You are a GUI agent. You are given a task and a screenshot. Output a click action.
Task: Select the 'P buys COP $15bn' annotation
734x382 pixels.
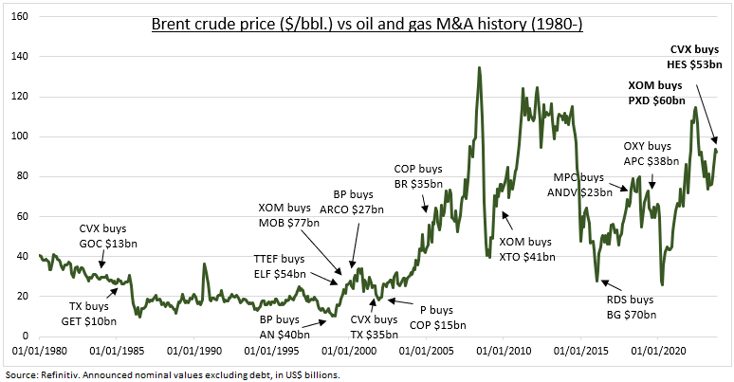pos(438,318)
